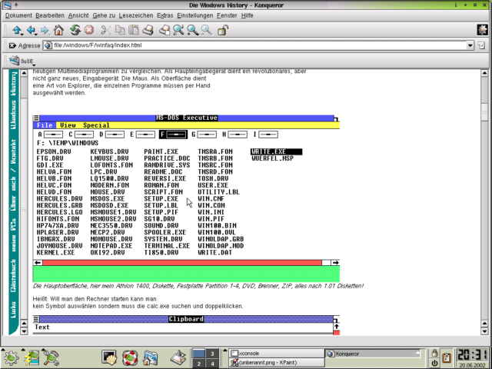Click the third panel icon with tools

tap(51, 358)
